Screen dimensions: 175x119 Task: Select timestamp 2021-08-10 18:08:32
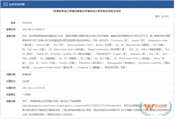tap(33, 29)
